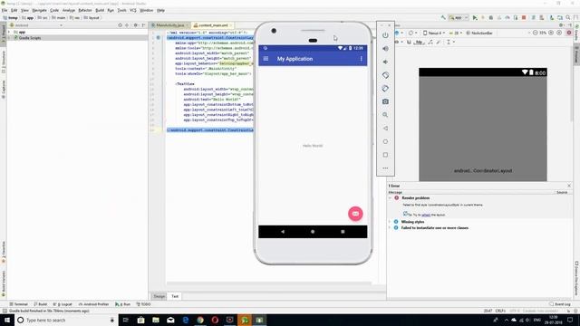
Task: Open Microsoft Edge from the taskbar
Action: coord(185,320)
